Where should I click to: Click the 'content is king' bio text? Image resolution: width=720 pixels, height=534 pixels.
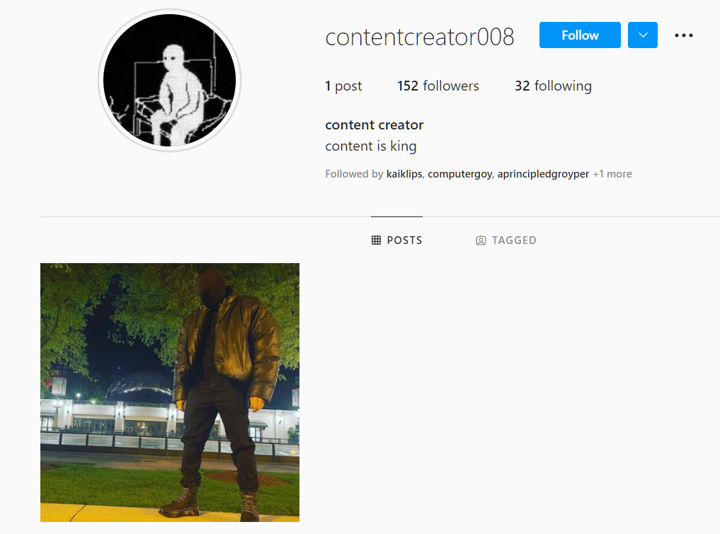pyautogui.click(x=370, y=146)
